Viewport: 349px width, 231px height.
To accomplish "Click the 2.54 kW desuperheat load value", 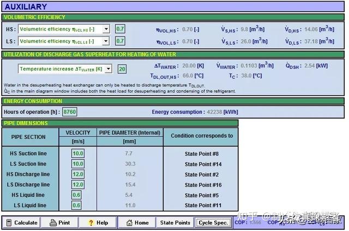I will coord(309,66).
